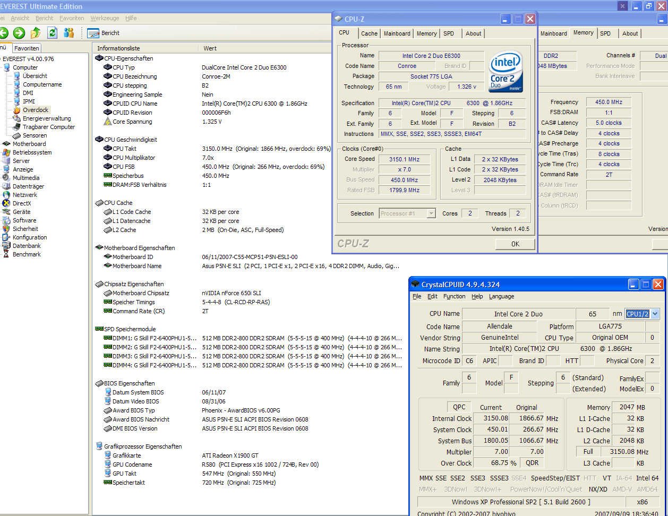Click the QDR button in CrystalCPUID
This screenshot has height=516, width=668.
[532, 463]
